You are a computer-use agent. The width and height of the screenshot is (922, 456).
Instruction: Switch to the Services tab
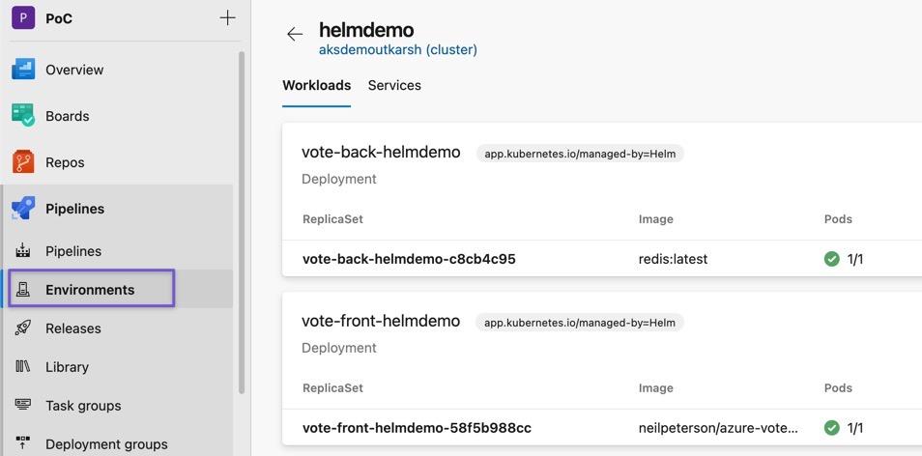coord(394,85)
